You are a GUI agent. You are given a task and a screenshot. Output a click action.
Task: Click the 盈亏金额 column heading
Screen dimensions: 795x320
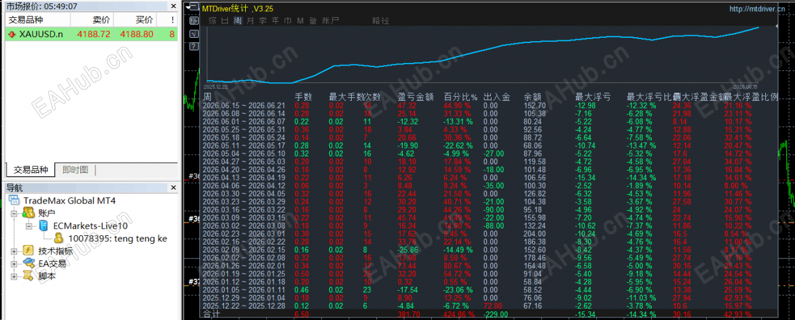415,97
